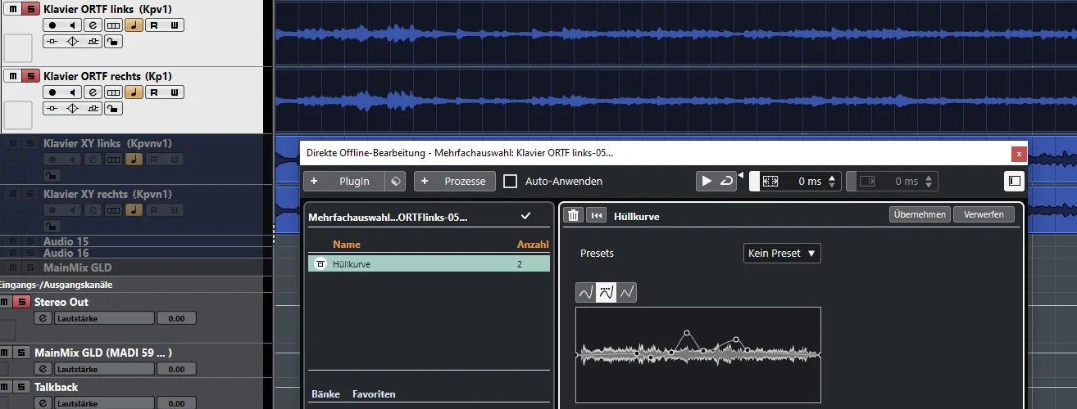Toggle lock icon on Klavier ORTF links track

pyautogui.click(x=114, y=41)
